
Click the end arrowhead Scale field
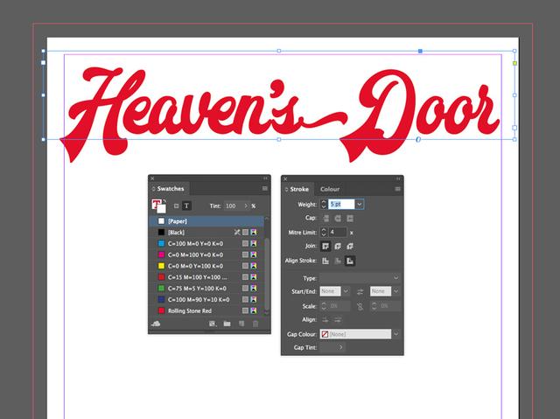pos(388,306)
